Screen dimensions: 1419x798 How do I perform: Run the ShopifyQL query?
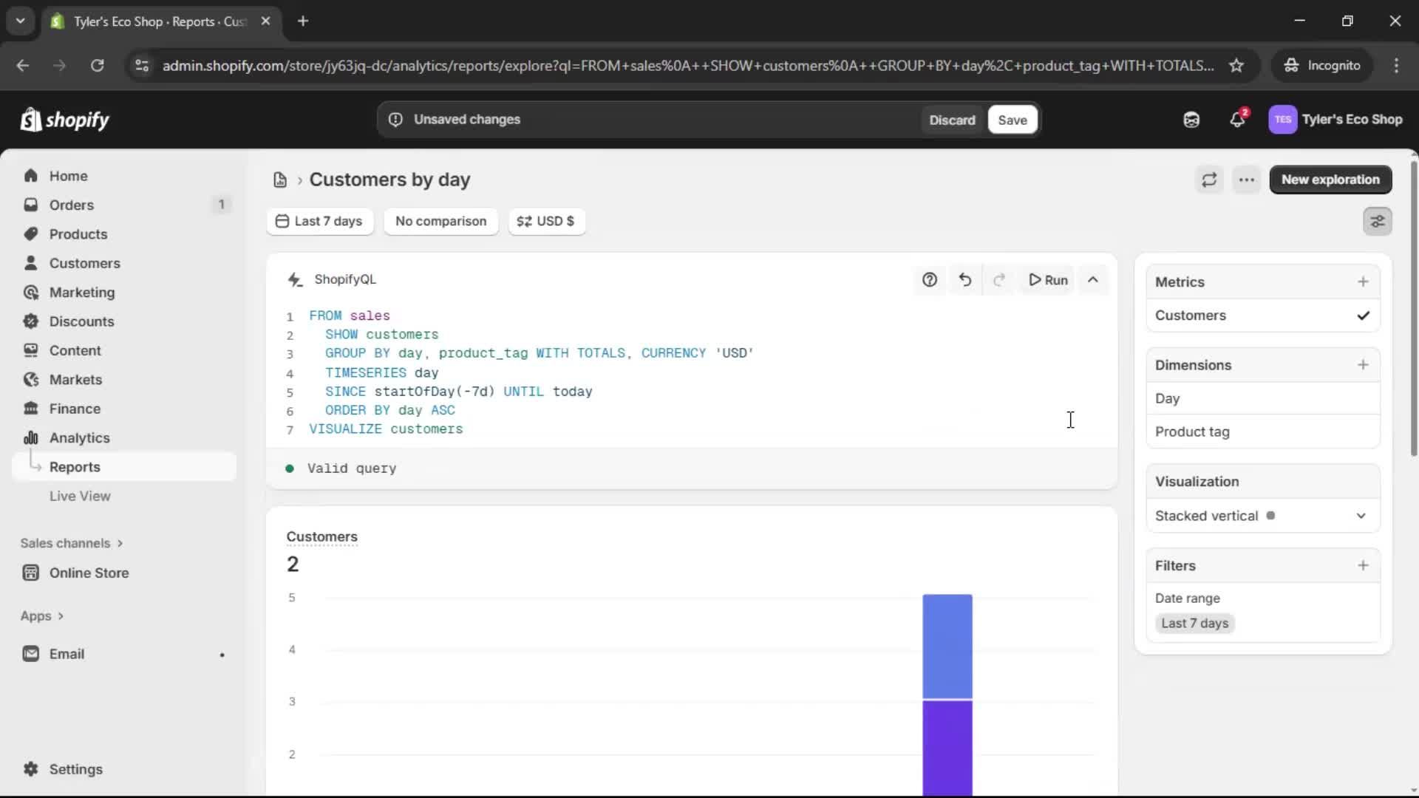click(x=1048, y=280)
